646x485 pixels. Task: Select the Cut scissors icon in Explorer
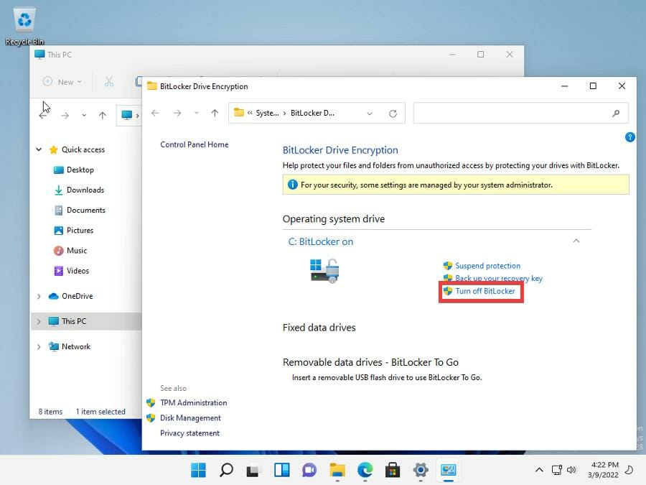coord(108,81)
